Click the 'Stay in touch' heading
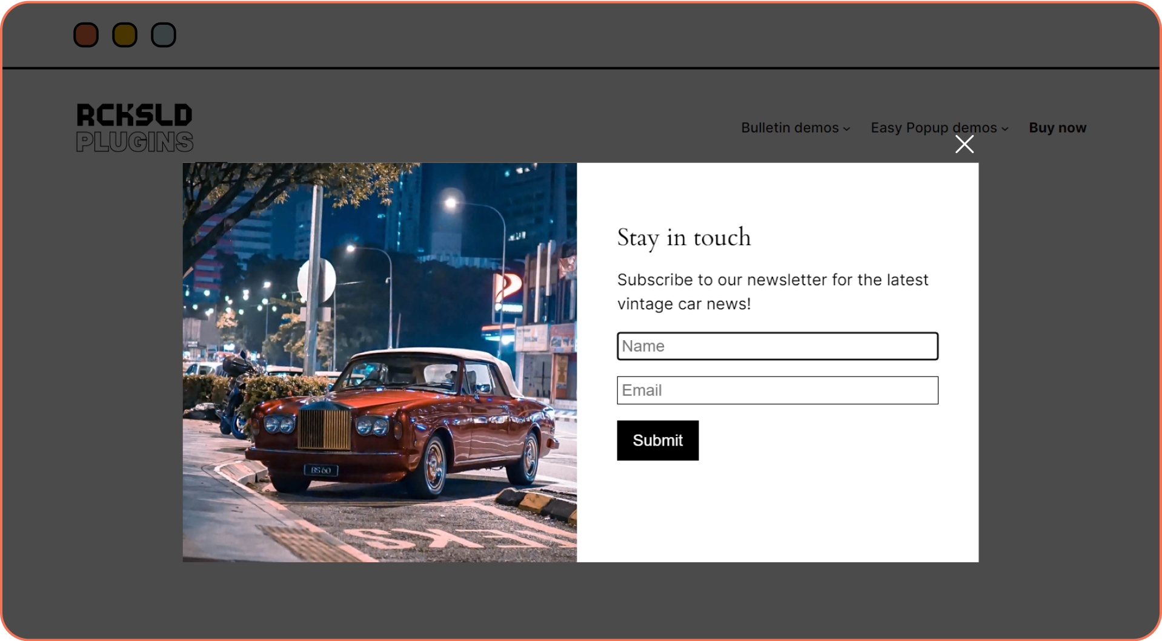 [684, 238]
